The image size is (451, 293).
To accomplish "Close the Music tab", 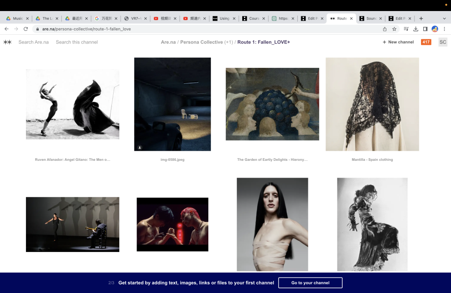I will tap(27, 19).
